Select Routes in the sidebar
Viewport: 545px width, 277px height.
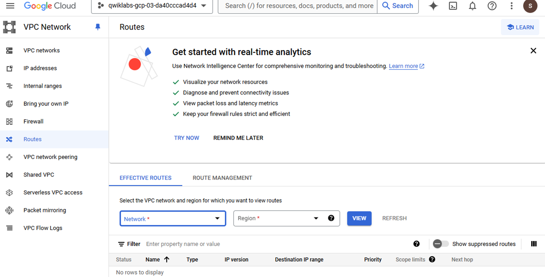(x=54, y=139)
